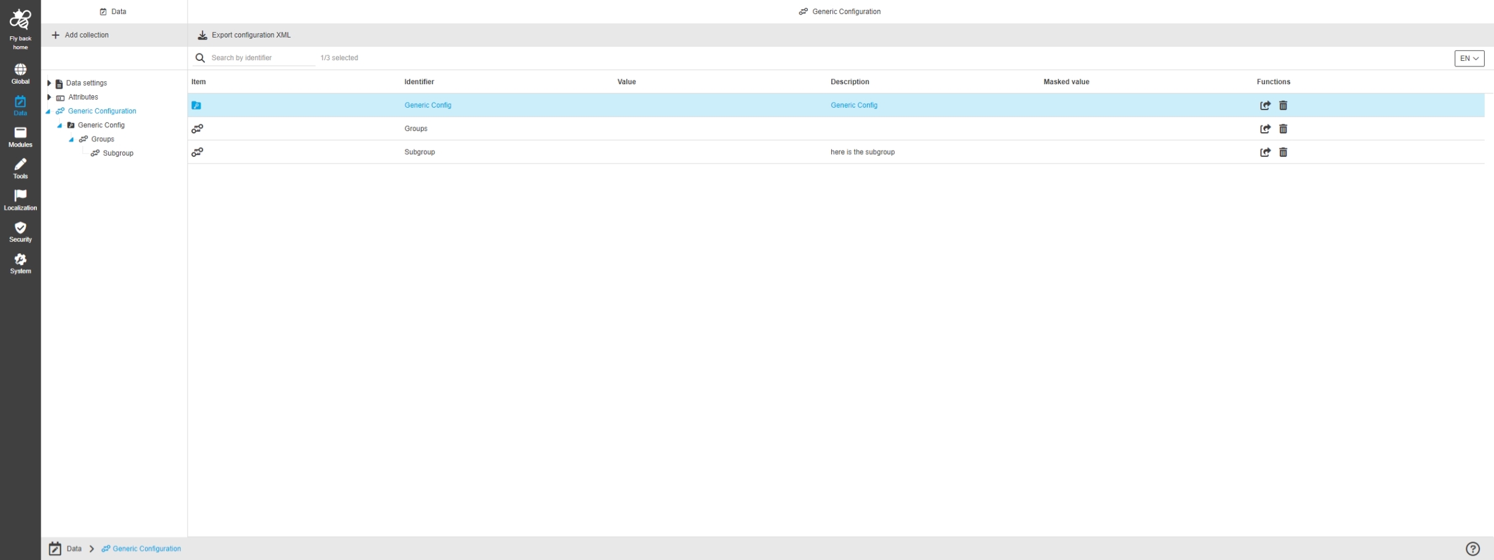Click the Functions column header
Viewport: 1494px width, 560px height.
[1274, 82]
